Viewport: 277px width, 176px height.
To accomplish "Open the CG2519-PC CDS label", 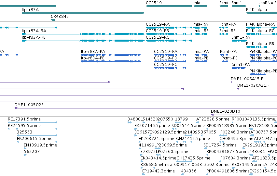I will (165, 65).
